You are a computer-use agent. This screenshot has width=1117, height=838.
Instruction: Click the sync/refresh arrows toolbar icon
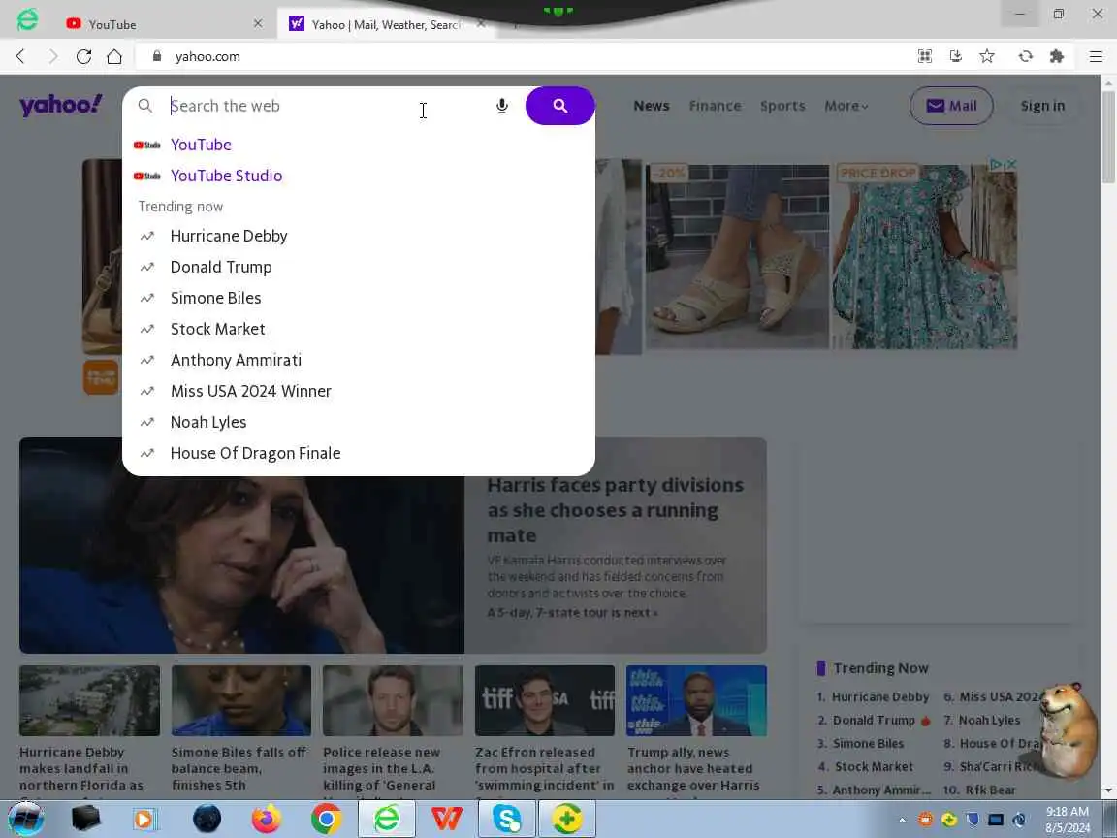tap(1025, 56)
